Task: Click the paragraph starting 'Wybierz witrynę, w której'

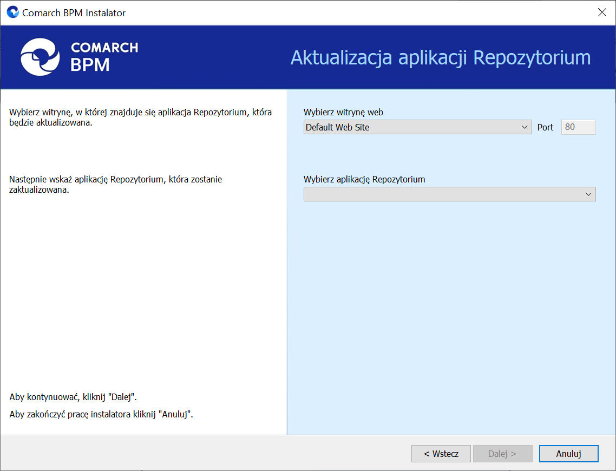Action: click(x=140, y=117)
